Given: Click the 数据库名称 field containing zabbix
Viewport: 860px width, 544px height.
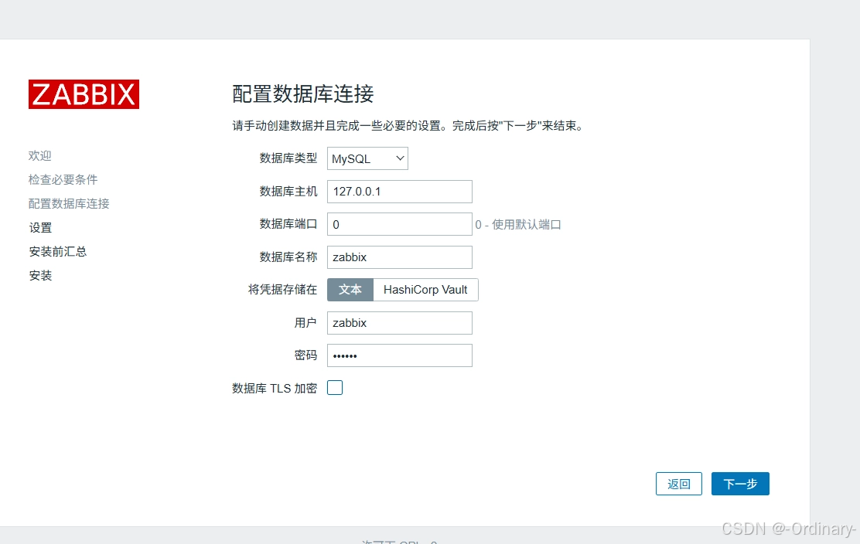Looking at the screenshot, I should click(399, 257).
